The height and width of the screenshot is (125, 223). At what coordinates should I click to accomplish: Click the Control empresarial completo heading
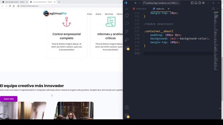(67, 36)
